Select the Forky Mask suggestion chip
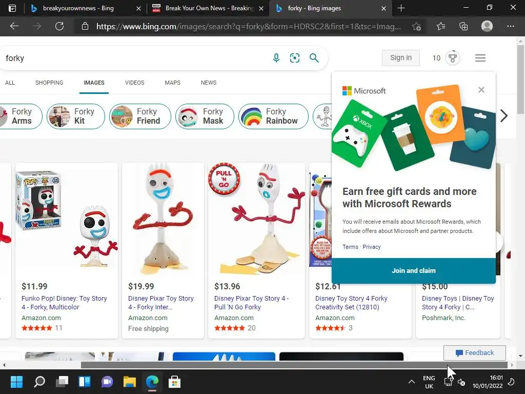This screenshot has height=394, width=525. coord(205,116)
